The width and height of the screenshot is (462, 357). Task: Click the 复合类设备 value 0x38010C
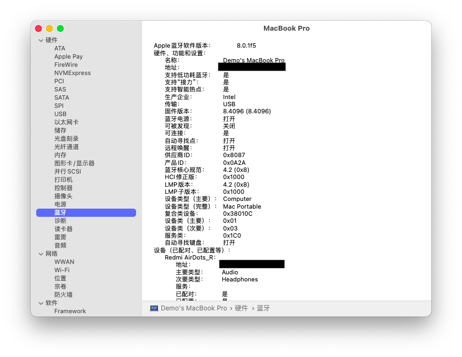click(x=238, y=214)
